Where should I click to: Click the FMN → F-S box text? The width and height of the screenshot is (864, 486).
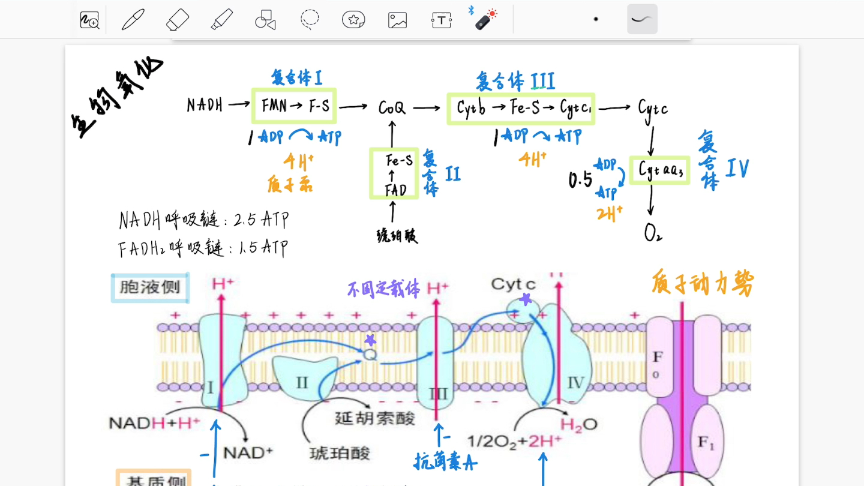point(294,106)
